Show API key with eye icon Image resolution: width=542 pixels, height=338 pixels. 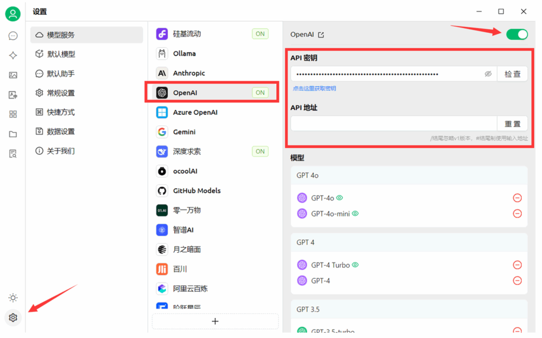(x=488, y=74)
